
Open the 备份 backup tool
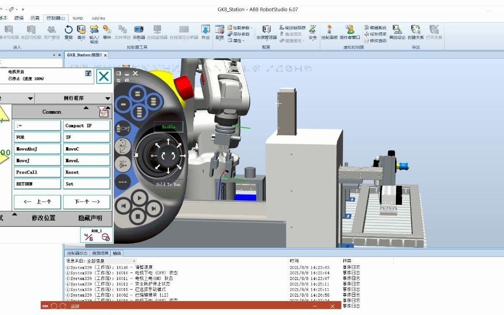[x=81, y=32]
